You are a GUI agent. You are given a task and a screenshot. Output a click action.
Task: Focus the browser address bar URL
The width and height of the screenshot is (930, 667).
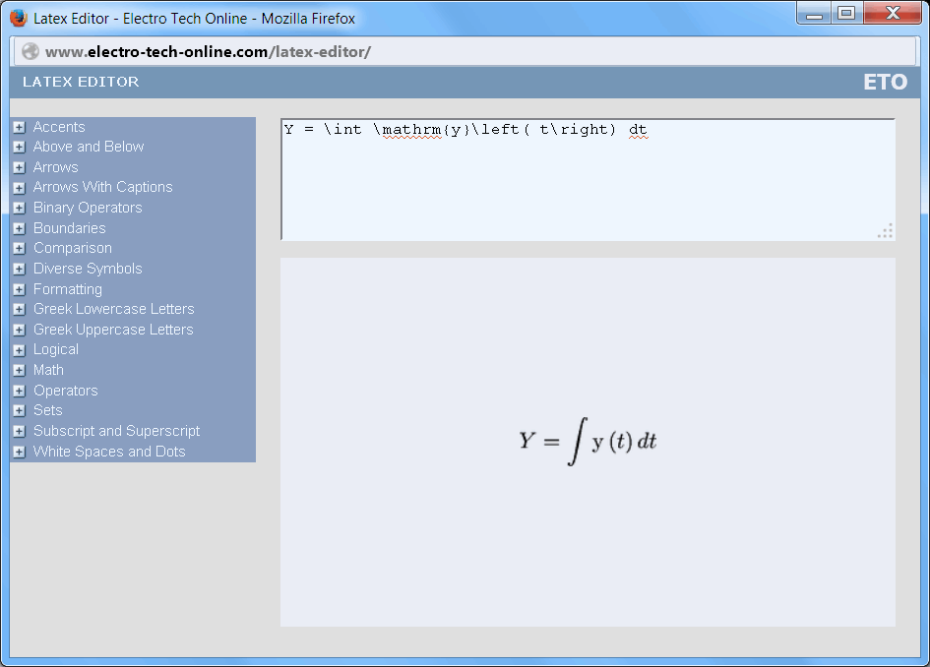point(208,52)
